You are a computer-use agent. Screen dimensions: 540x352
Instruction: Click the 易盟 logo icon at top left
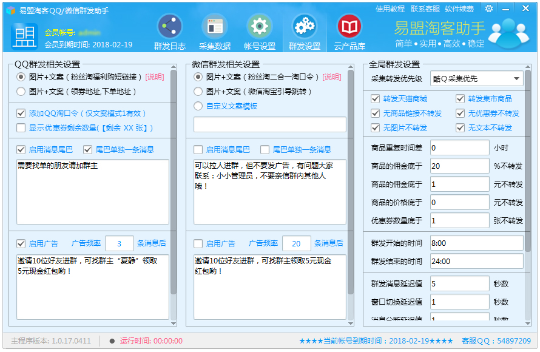pyautogui.click(x=24, y=36)
